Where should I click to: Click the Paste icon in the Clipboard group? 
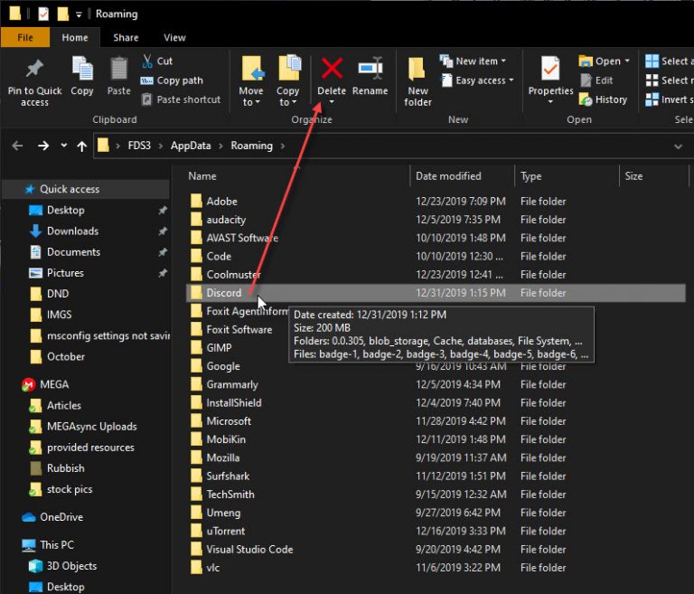pos(118,70)
